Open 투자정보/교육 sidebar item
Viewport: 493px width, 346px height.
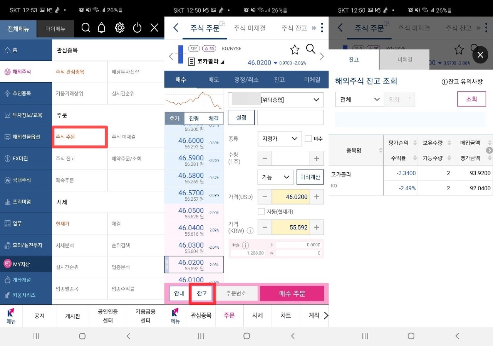click(x=26, y=115)
